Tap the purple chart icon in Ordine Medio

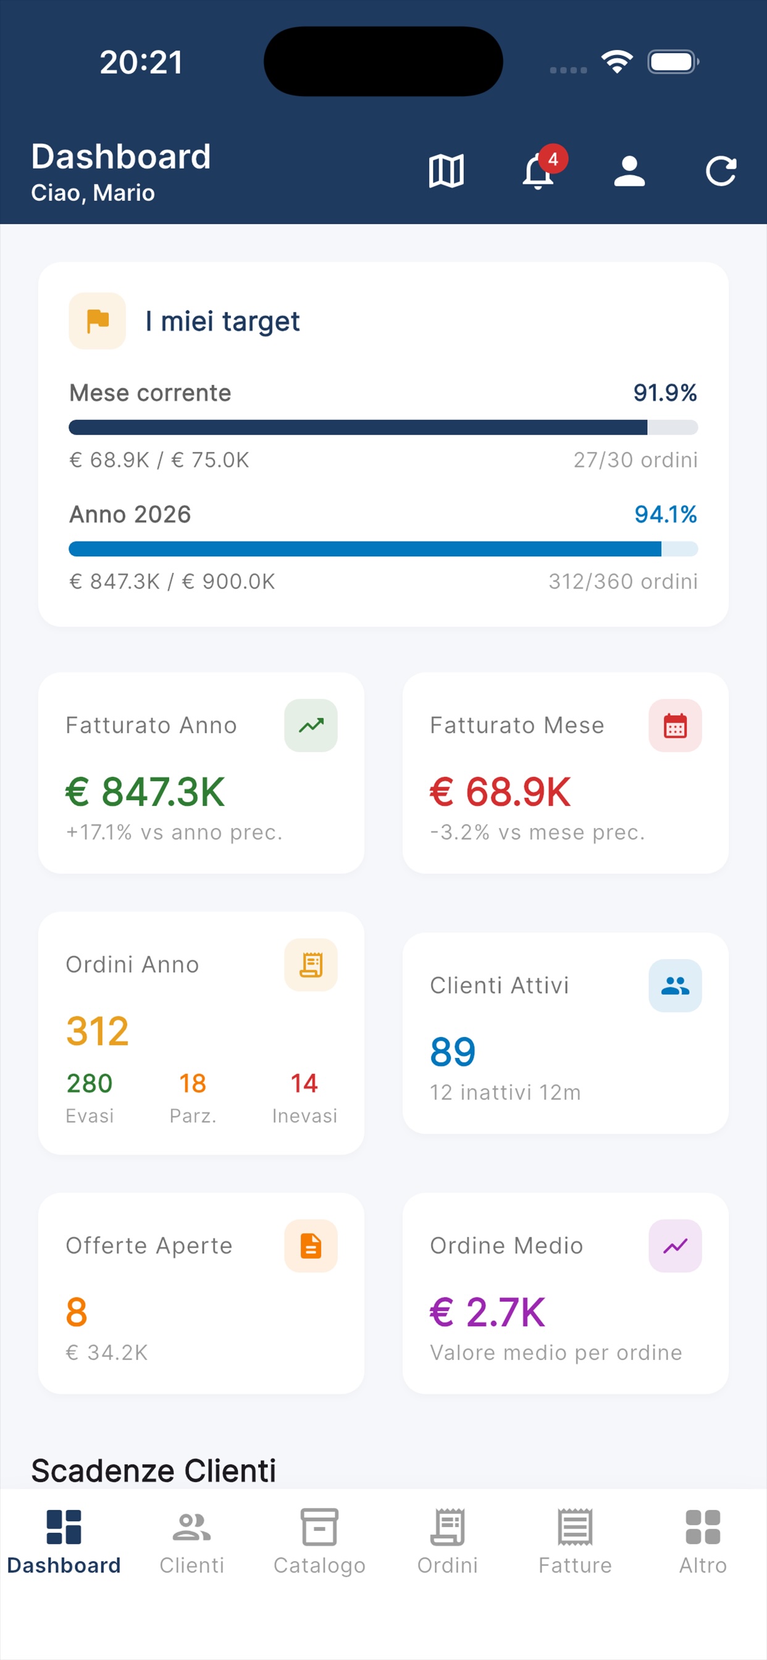click(x=675, y=1246)
